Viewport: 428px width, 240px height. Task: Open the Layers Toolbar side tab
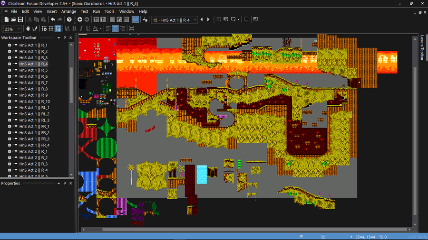(422, 47)
